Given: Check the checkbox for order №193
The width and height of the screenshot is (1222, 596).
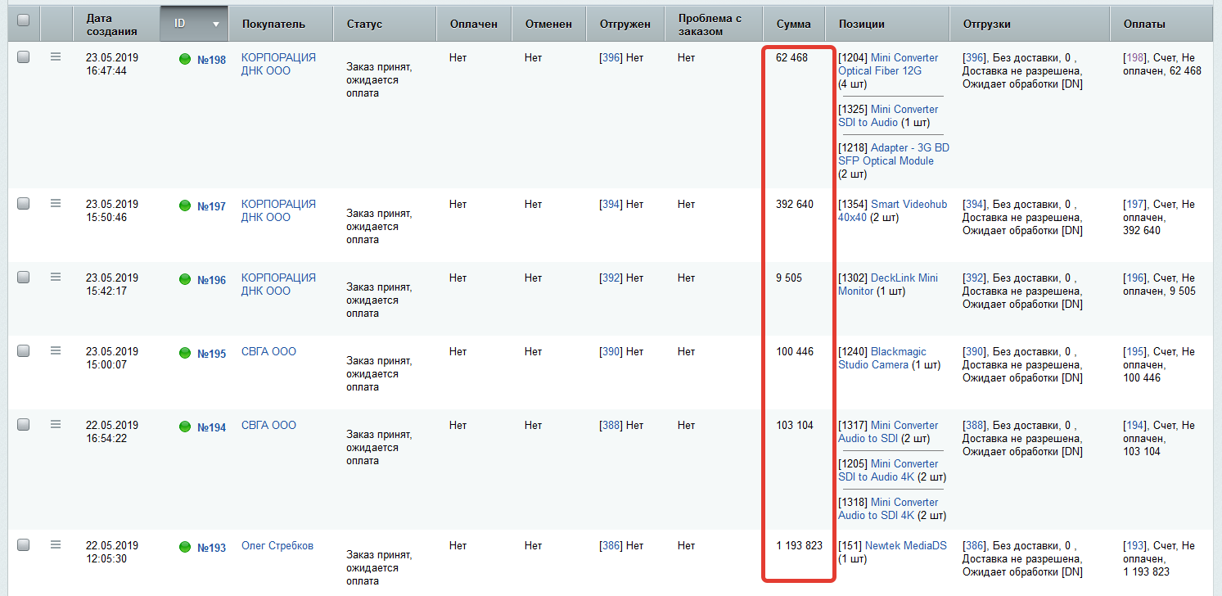Looking at the screenshot, I should [23, 545].
